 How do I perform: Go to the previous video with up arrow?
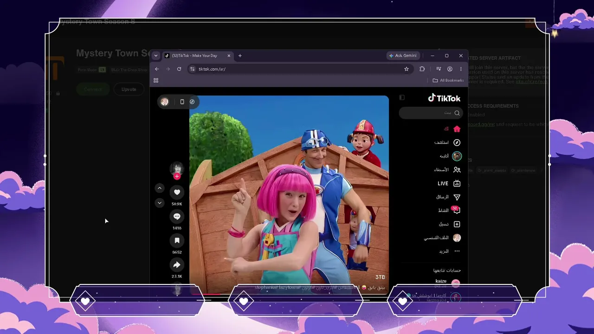160,188
